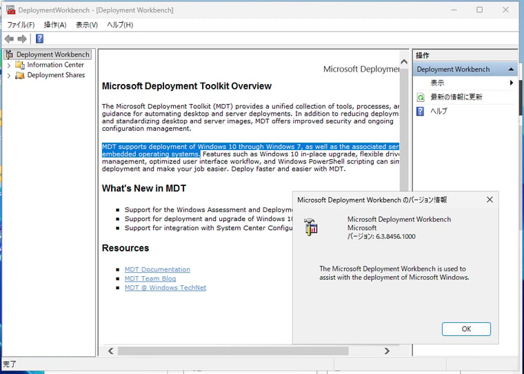This screenshot has height=374, width=524.
Task: Click OK in the version dialog
Action: (466, 329)
